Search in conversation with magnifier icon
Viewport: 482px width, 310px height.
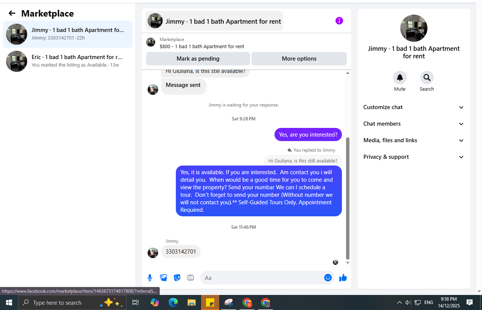tap(427, 77)
